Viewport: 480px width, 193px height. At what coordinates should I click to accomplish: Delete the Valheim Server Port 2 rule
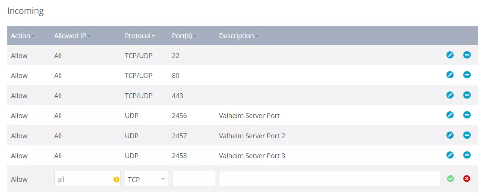[467, 135]
